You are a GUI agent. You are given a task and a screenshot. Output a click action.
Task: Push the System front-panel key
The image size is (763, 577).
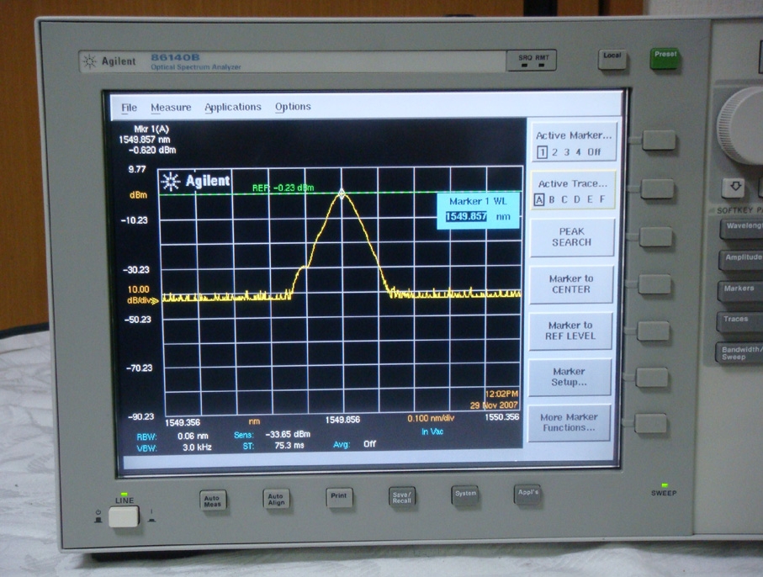[x=465, y=495]
